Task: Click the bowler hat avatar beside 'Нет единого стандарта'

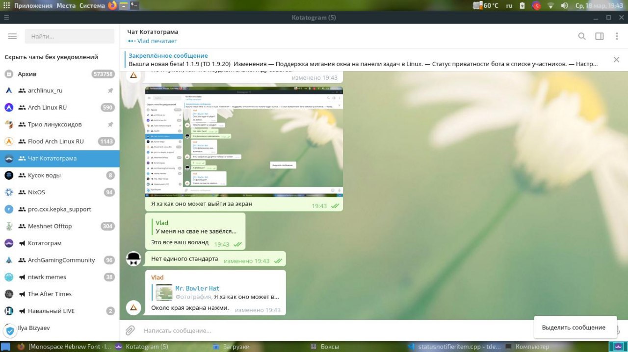Action: [x=134, y=258]
